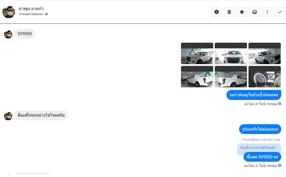Click the quoted reply preview คือเสร็จทุกอย่างใช่ไหมครับ

(x=258, y=148)
